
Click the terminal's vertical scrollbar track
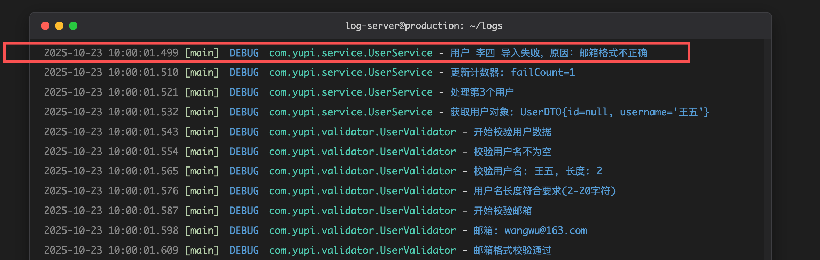(767, 149)
